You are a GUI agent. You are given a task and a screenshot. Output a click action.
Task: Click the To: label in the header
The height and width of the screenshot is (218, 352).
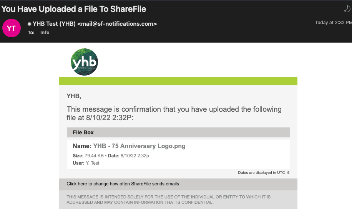pos(31,33)
